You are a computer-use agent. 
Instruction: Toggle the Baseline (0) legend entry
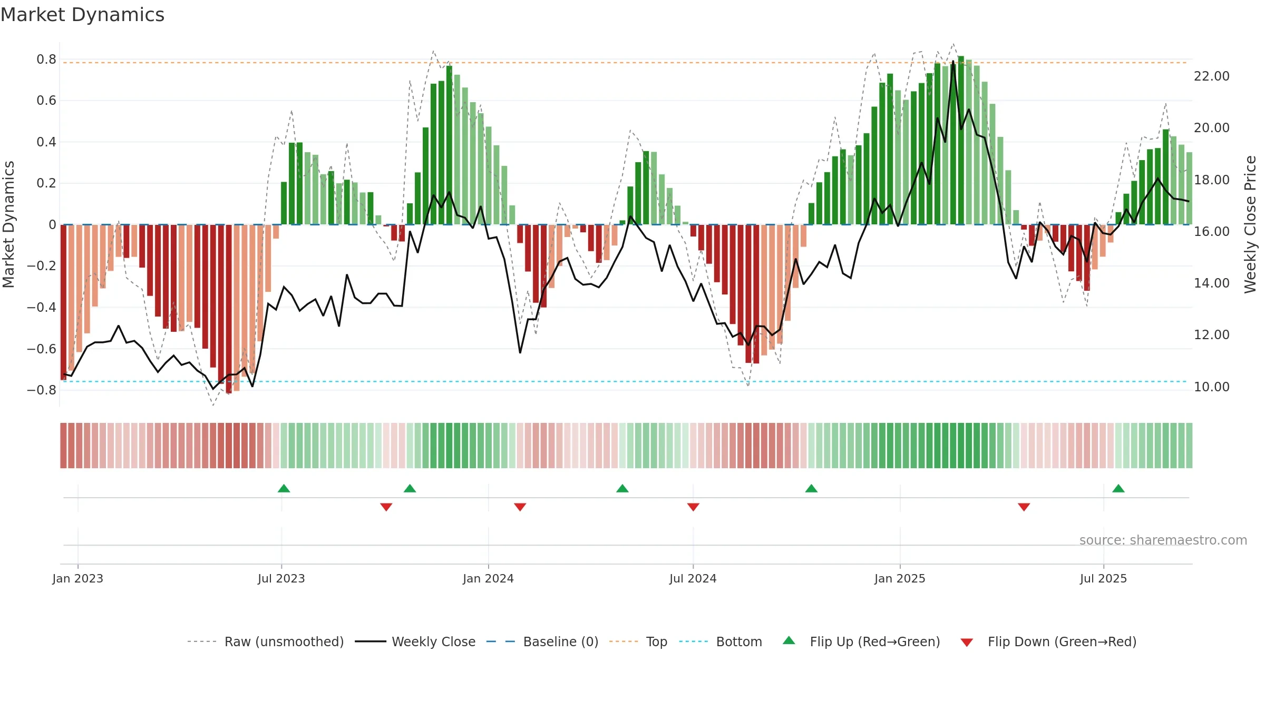tap(542, 641)
